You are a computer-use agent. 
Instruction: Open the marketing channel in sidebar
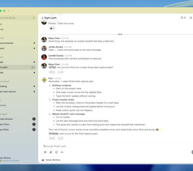tap(18, 86)
